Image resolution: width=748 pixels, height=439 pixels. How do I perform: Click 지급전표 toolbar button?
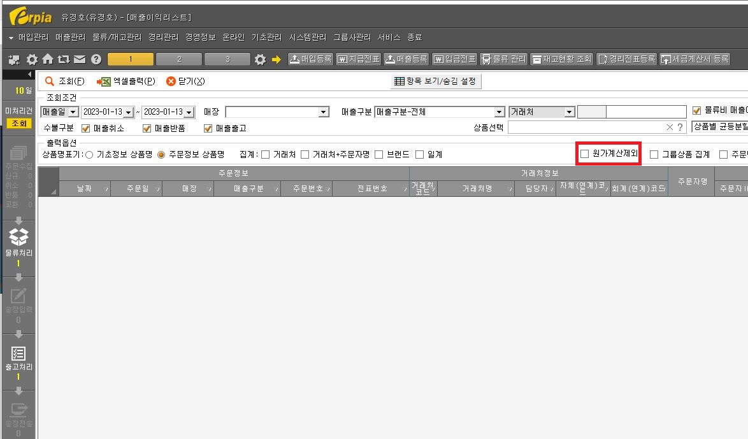click(359, 59)
